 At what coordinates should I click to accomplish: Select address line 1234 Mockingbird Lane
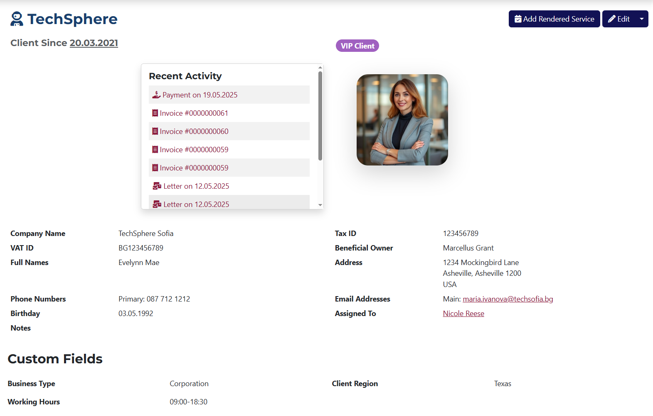(481, 263)
